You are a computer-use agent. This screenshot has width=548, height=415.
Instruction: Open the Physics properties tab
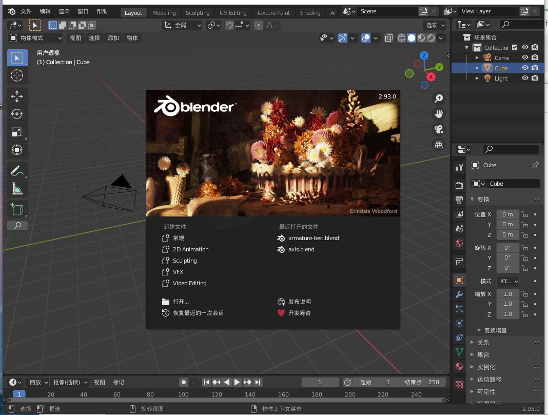click(x=459, y=323)
